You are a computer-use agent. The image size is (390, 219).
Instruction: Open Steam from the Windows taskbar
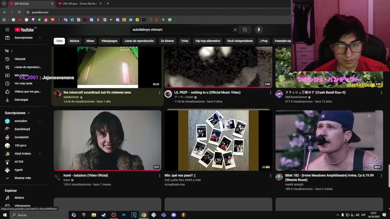coord(104,215)
